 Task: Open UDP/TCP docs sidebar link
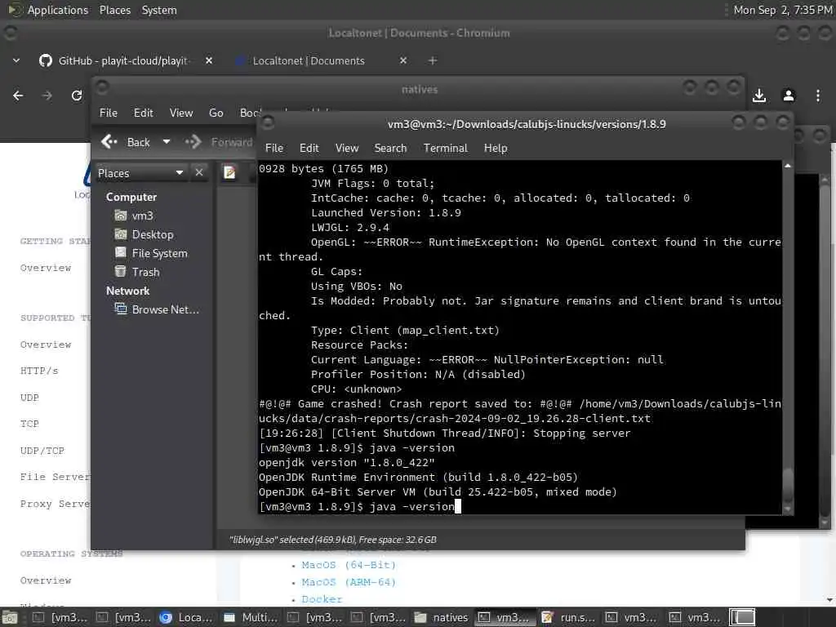pyautogui.click(x=42, y=451)
